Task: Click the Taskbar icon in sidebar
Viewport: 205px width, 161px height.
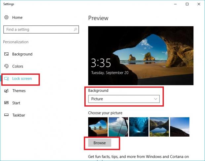Action: pyautogui.click(x=6, y=115)
